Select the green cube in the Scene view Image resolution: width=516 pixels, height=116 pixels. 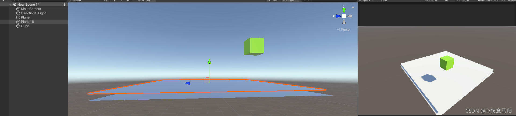(x=254, y=46)
